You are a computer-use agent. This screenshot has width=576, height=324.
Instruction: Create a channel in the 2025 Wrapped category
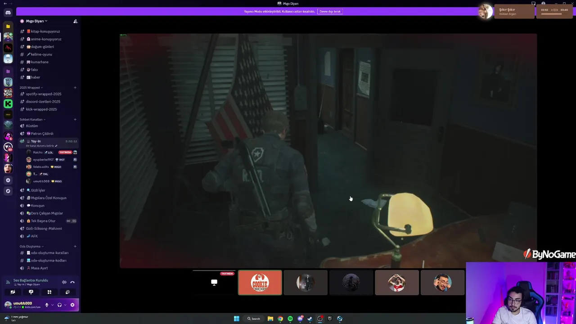75,87
